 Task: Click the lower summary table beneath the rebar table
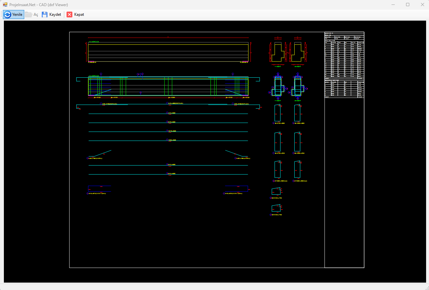344,89
